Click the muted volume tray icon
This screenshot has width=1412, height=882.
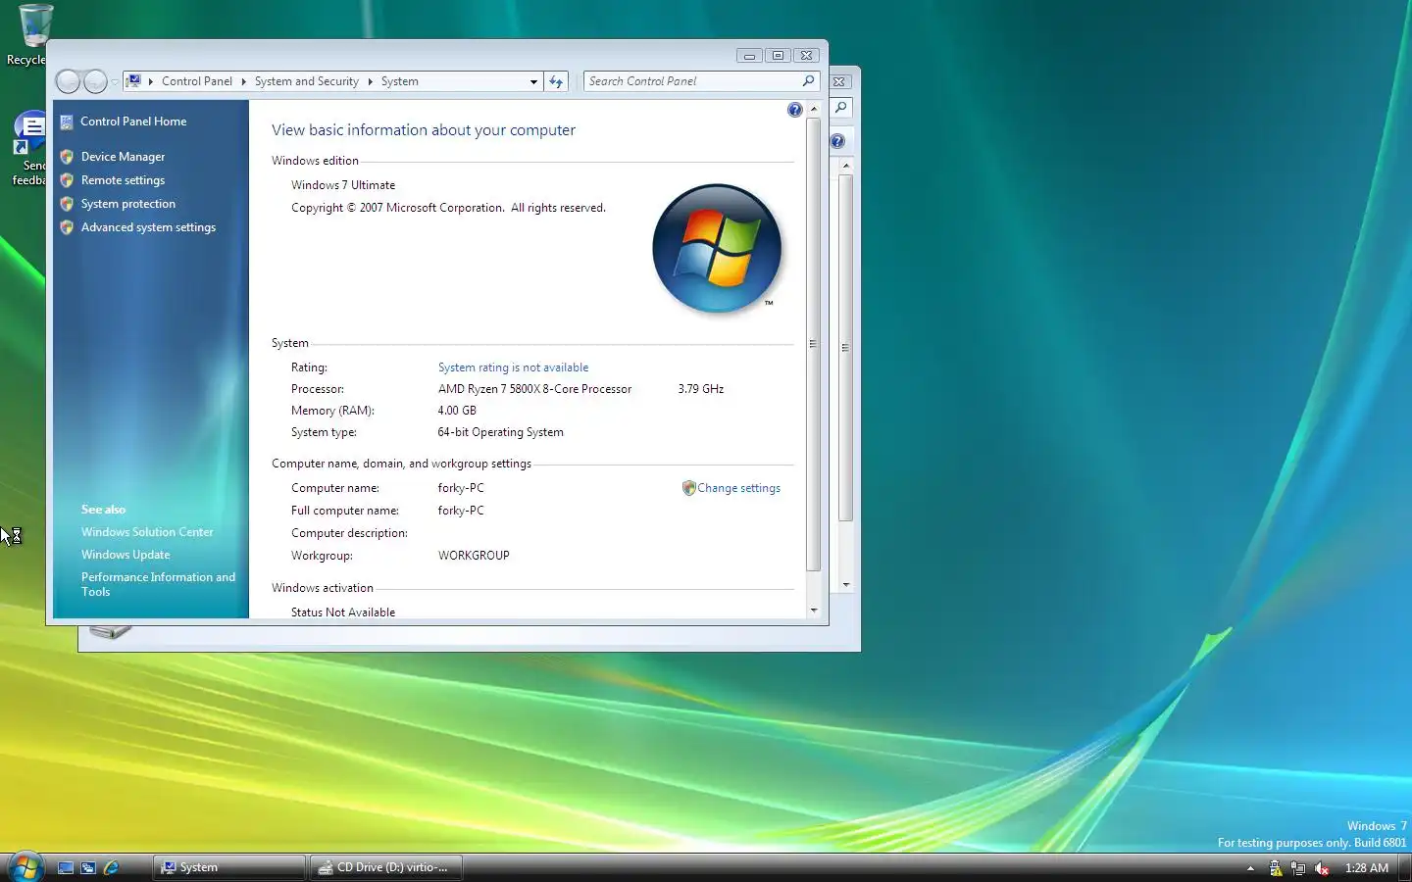1322,868
